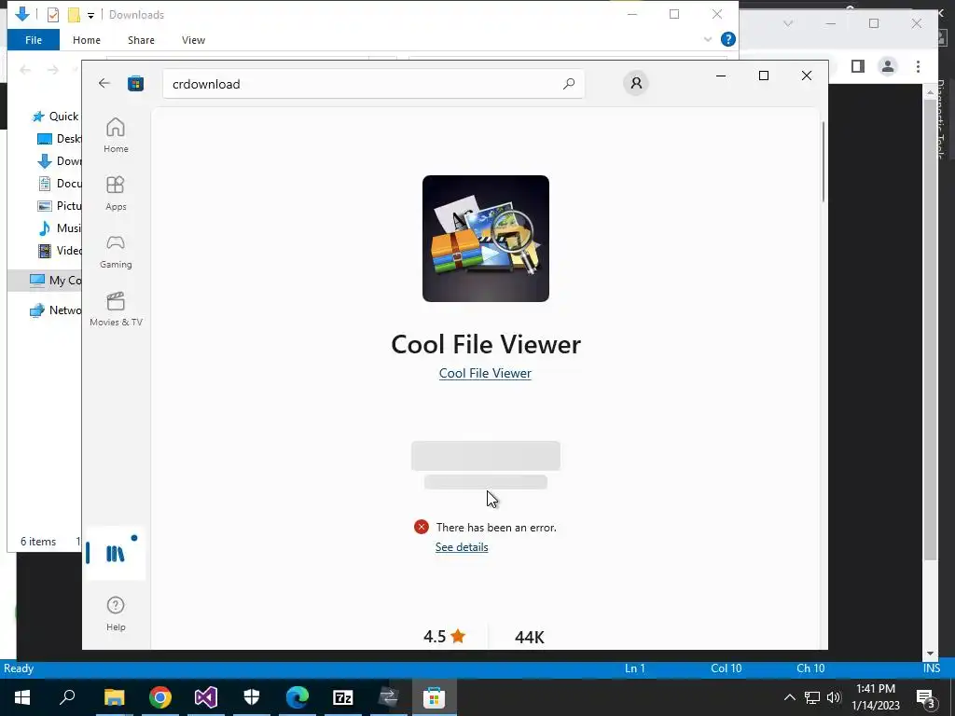Viewport: 955px width, 716px height.
Task: Open the user account profile icon in Store
Action: (636, 83)
